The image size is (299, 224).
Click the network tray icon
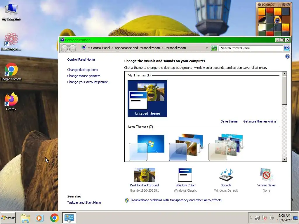click(257, 218)
